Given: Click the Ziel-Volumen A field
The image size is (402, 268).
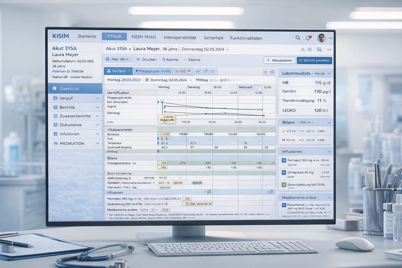Looking at the screenshot, I should pyautogui.click(x=197, y=204).
